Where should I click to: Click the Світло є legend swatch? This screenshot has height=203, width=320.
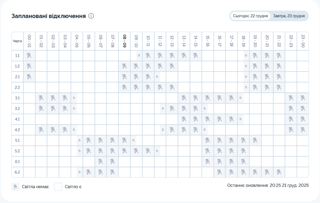58,187
